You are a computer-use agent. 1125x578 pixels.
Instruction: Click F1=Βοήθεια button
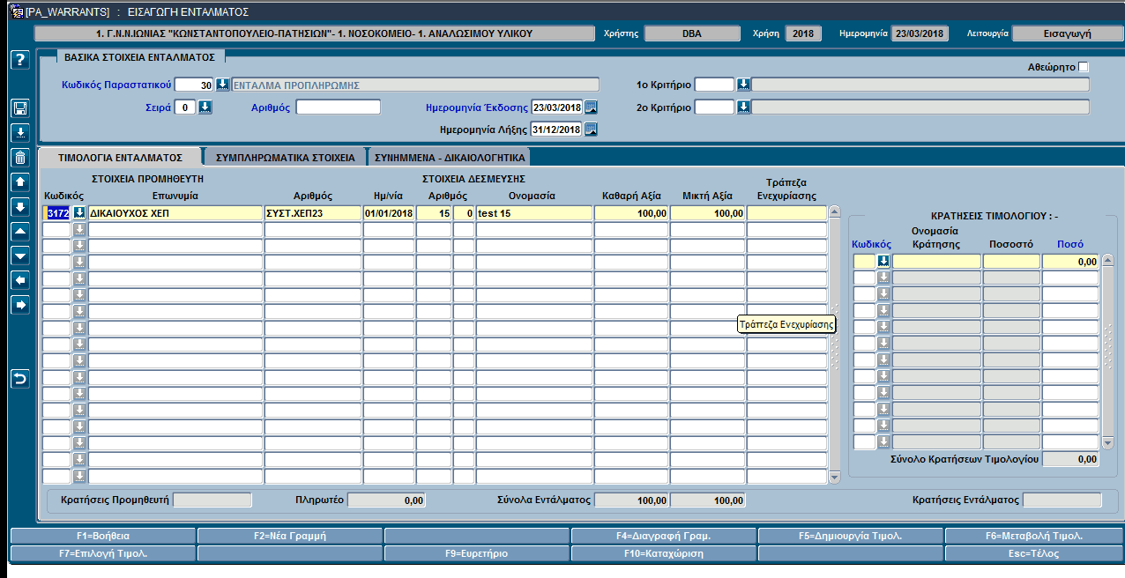coord(103,537)
